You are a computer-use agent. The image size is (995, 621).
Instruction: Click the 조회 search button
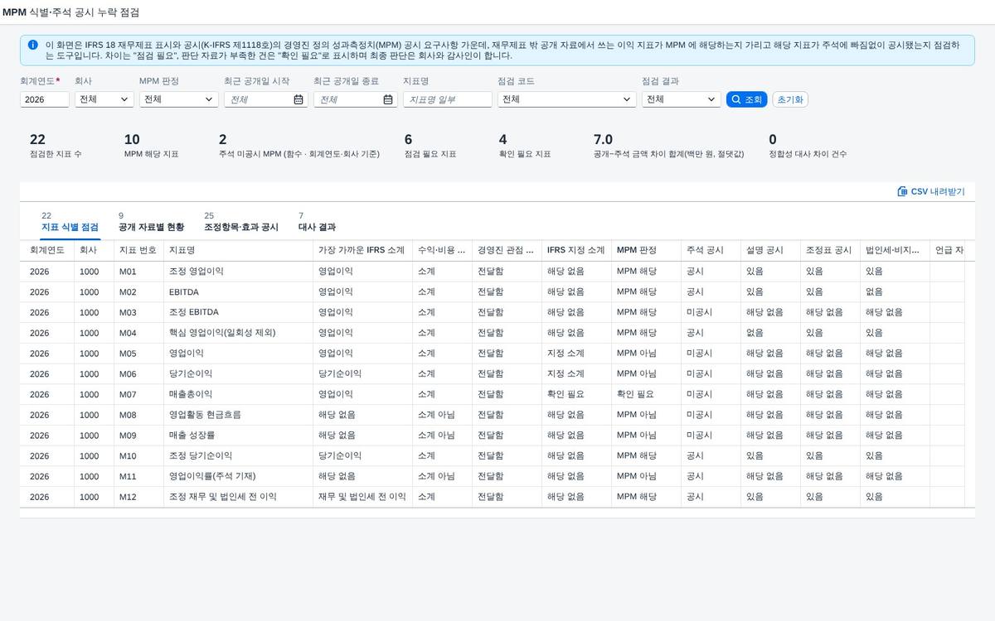click(x=746, y=99)
